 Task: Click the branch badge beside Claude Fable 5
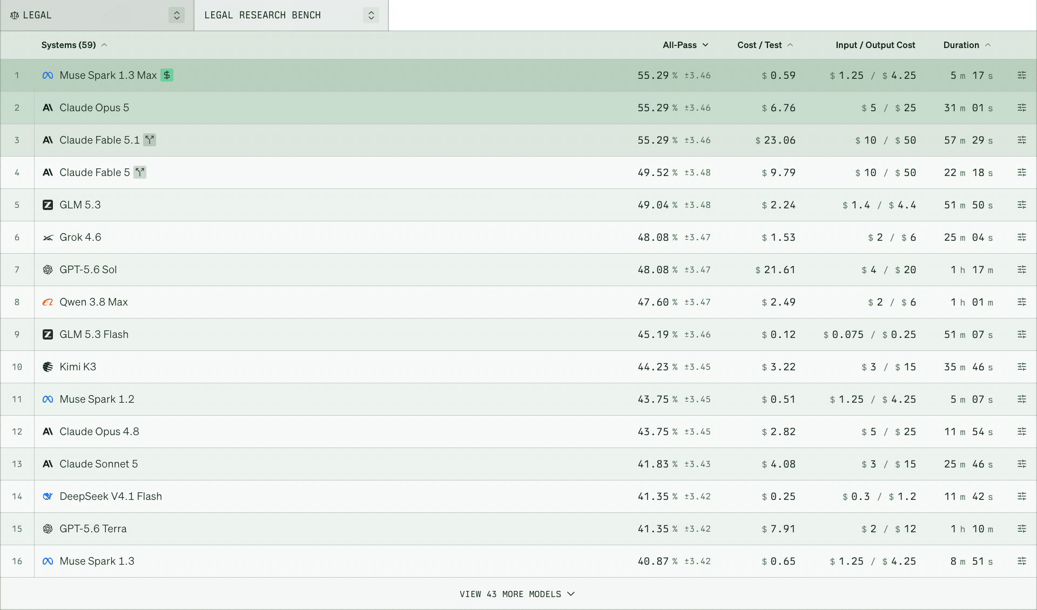(140, 173)
